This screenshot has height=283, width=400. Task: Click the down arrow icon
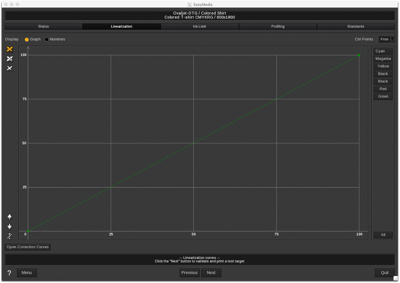click(10, 227)
